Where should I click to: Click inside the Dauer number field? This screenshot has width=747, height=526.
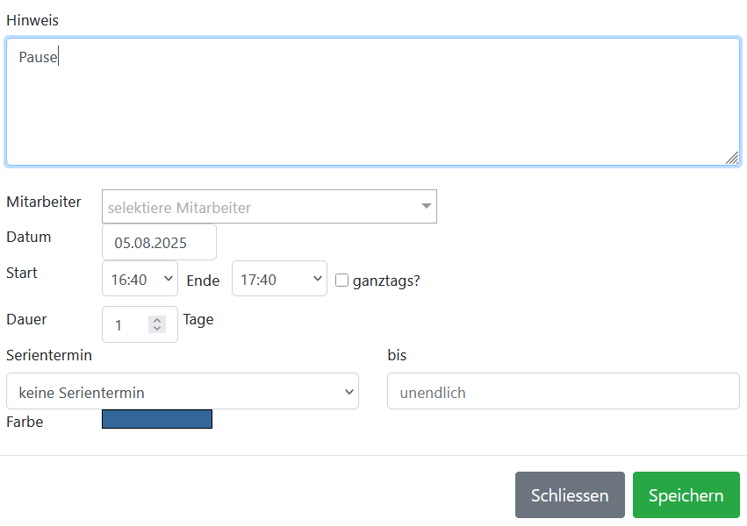tap(126, 324)
